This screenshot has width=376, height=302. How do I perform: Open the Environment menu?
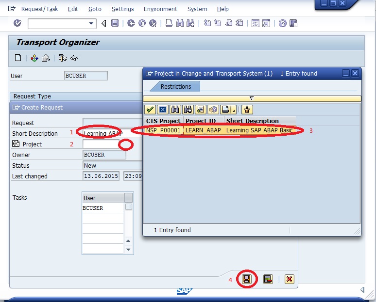pos(160,9)
